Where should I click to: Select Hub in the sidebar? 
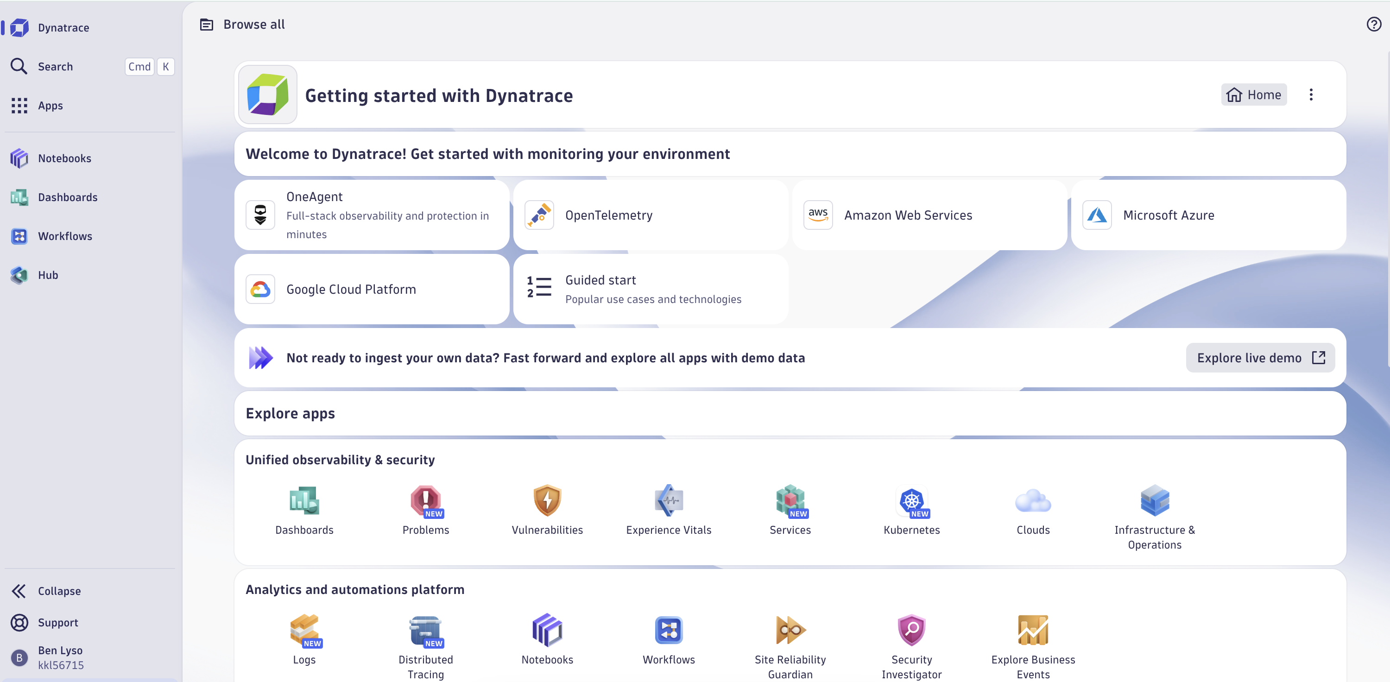(x=47, y=275)
